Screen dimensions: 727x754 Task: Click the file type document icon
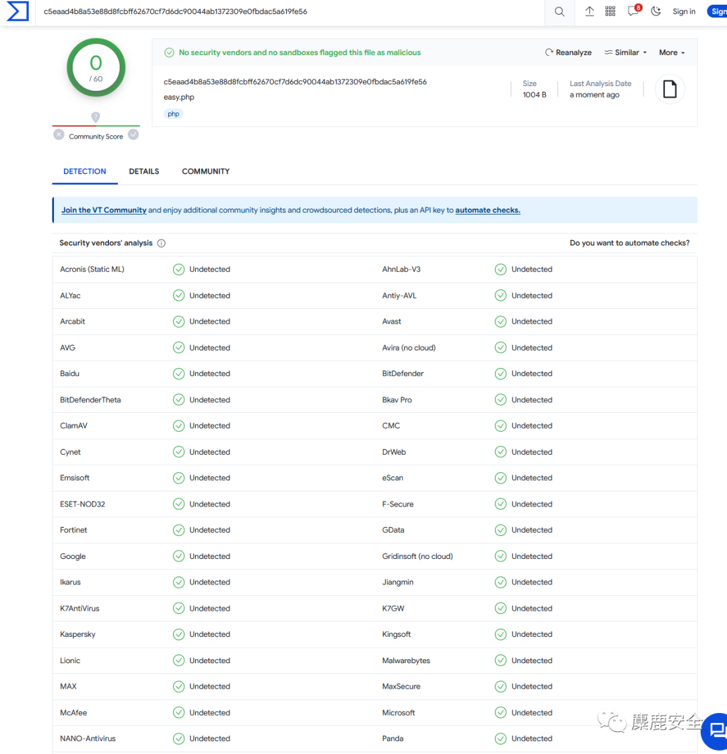[670, 89]
